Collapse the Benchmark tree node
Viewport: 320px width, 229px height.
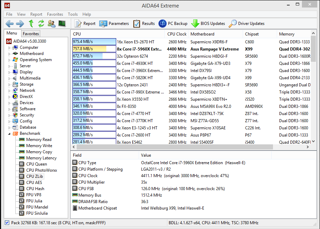pyautogui.click(x=9, y=134)
